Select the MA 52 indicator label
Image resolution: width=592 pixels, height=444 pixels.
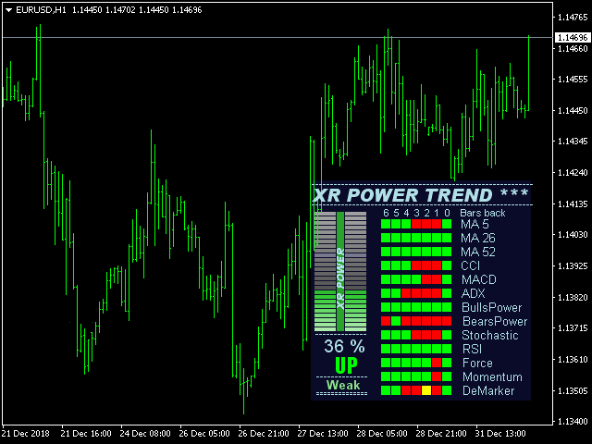pos(478,252)
